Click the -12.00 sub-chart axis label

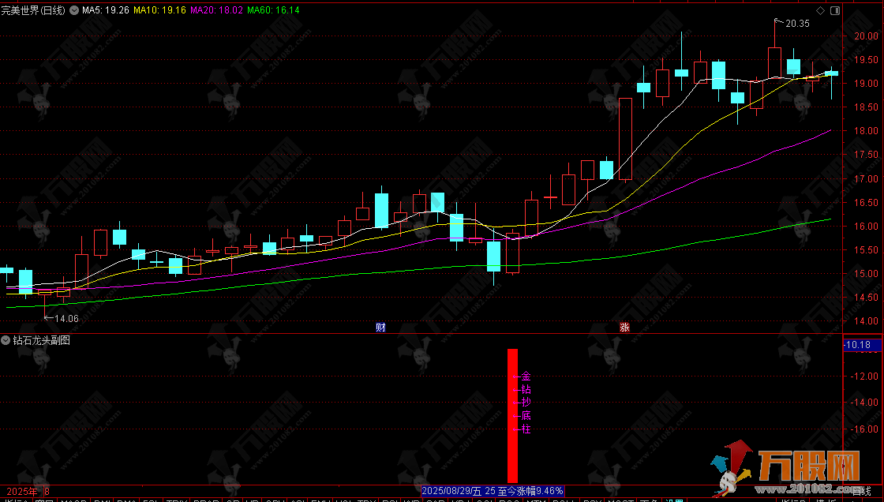[x=863, y=376]
